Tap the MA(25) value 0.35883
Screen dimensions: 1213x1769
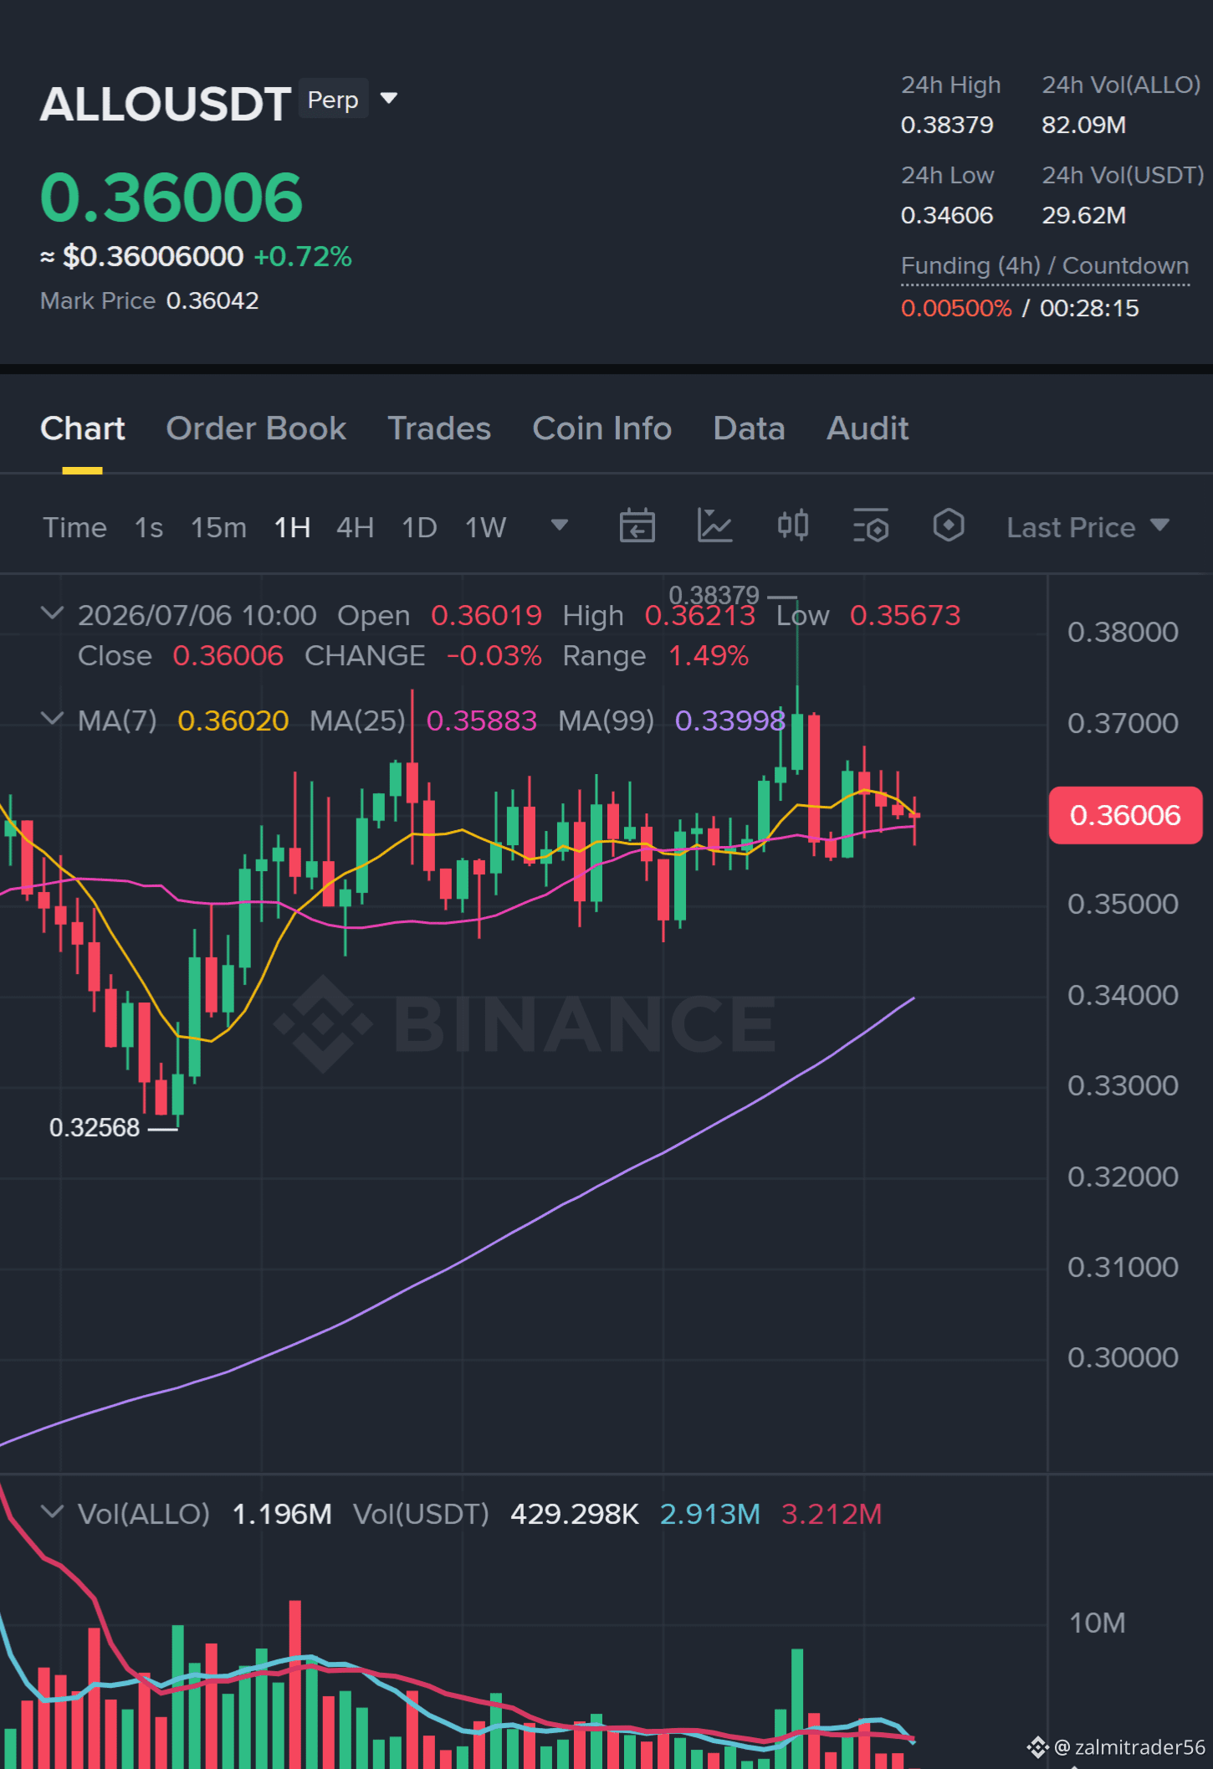click(482, 720)
